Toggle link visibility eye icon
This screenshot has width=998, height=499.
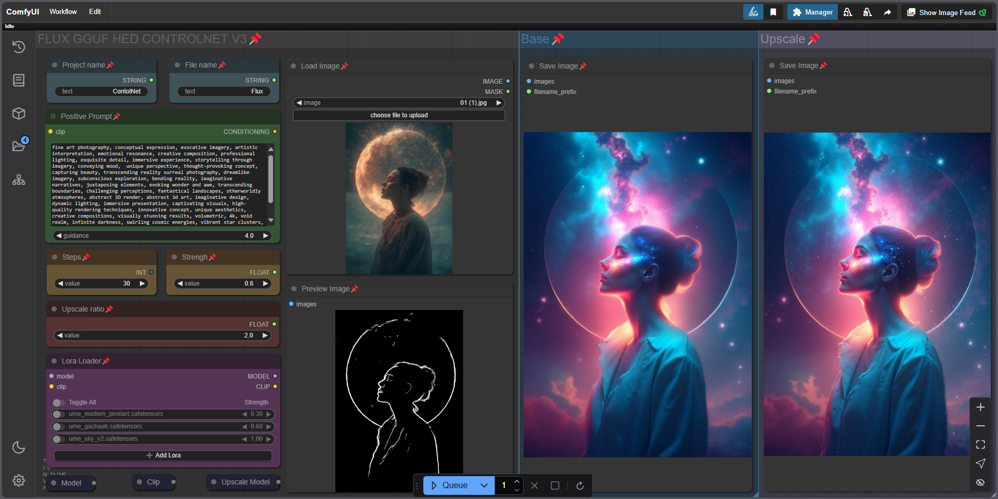pos(980,482)
